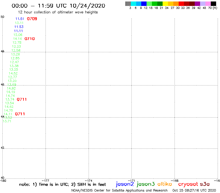This screenshot has width=220, height=193.
Task: Click the pink swatch in the color scale
Action: tap(208, 4)
